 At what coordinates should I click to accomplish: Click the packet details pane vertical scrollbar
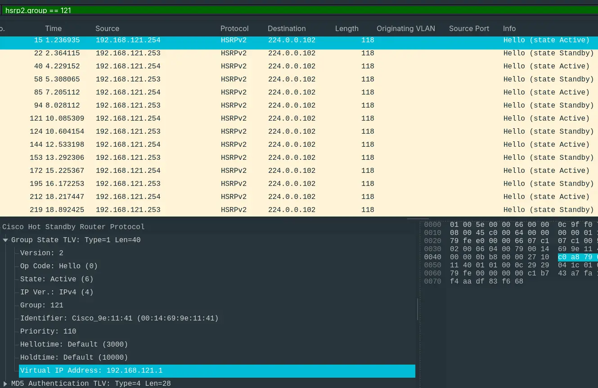coord(418,308)
